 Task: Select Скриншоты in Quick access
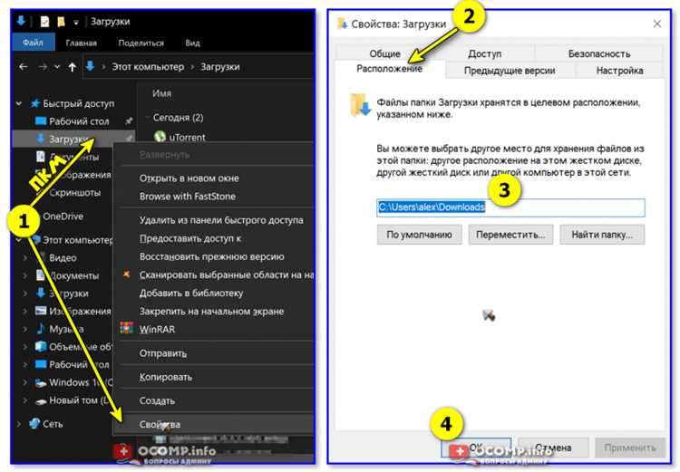74,192
